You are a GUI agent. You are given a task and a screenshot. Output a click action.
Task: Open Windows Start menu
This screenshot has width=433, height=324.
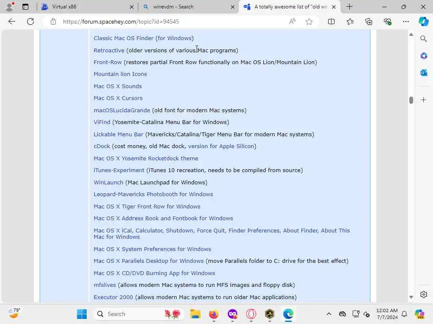[82, 314]
